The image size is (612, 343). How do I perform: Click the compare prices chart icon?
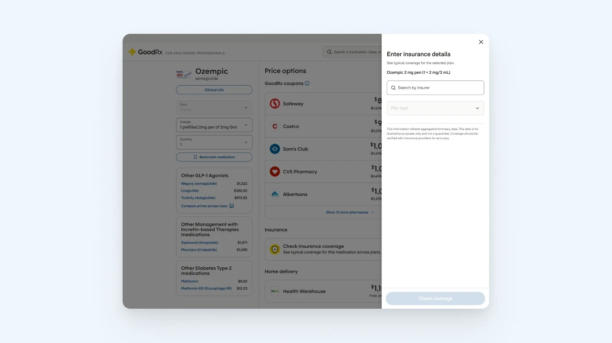tap(232, 206)
